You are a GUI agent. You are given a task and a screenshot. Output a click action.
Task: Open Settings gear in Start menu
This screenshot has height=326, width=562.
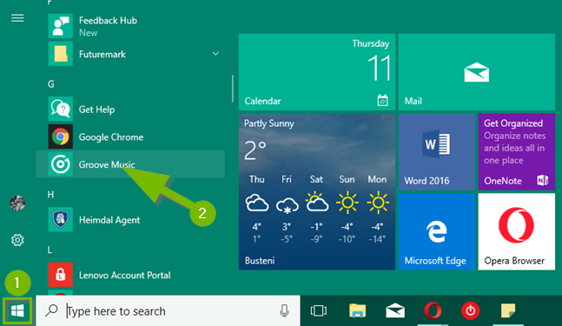click(x=17, y=240)
